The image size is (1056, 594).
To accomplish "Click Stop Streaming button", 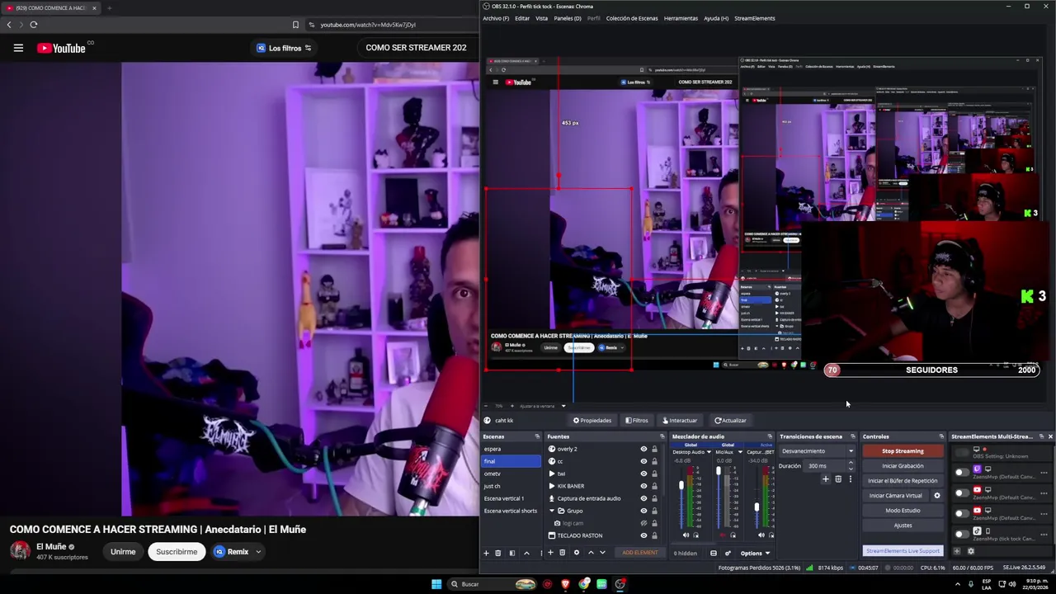I will tap(903, 451).
